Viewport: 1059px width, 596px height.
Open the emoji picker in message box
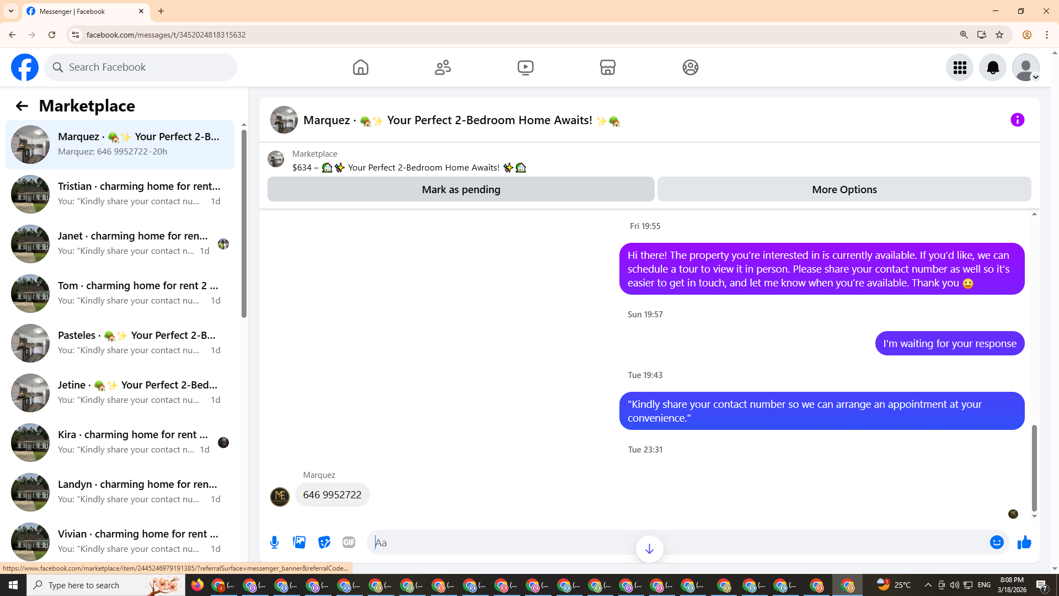(997, 542)
